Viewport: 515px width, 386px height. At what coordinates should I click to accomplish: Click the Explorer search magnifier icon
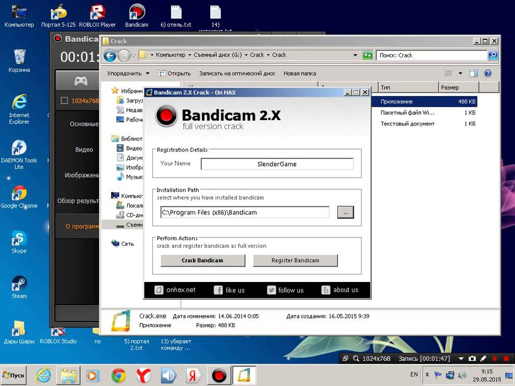[492, 55]
